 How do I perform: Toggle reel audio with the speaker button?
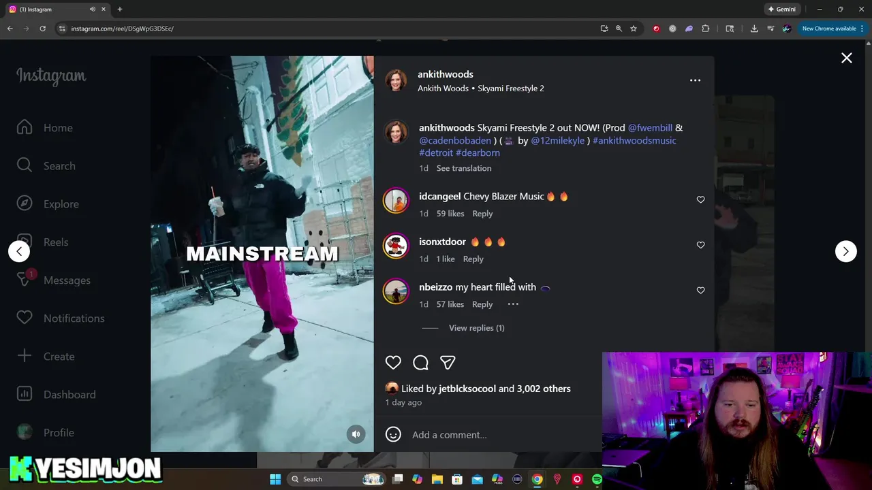click(x=356, y=434)
